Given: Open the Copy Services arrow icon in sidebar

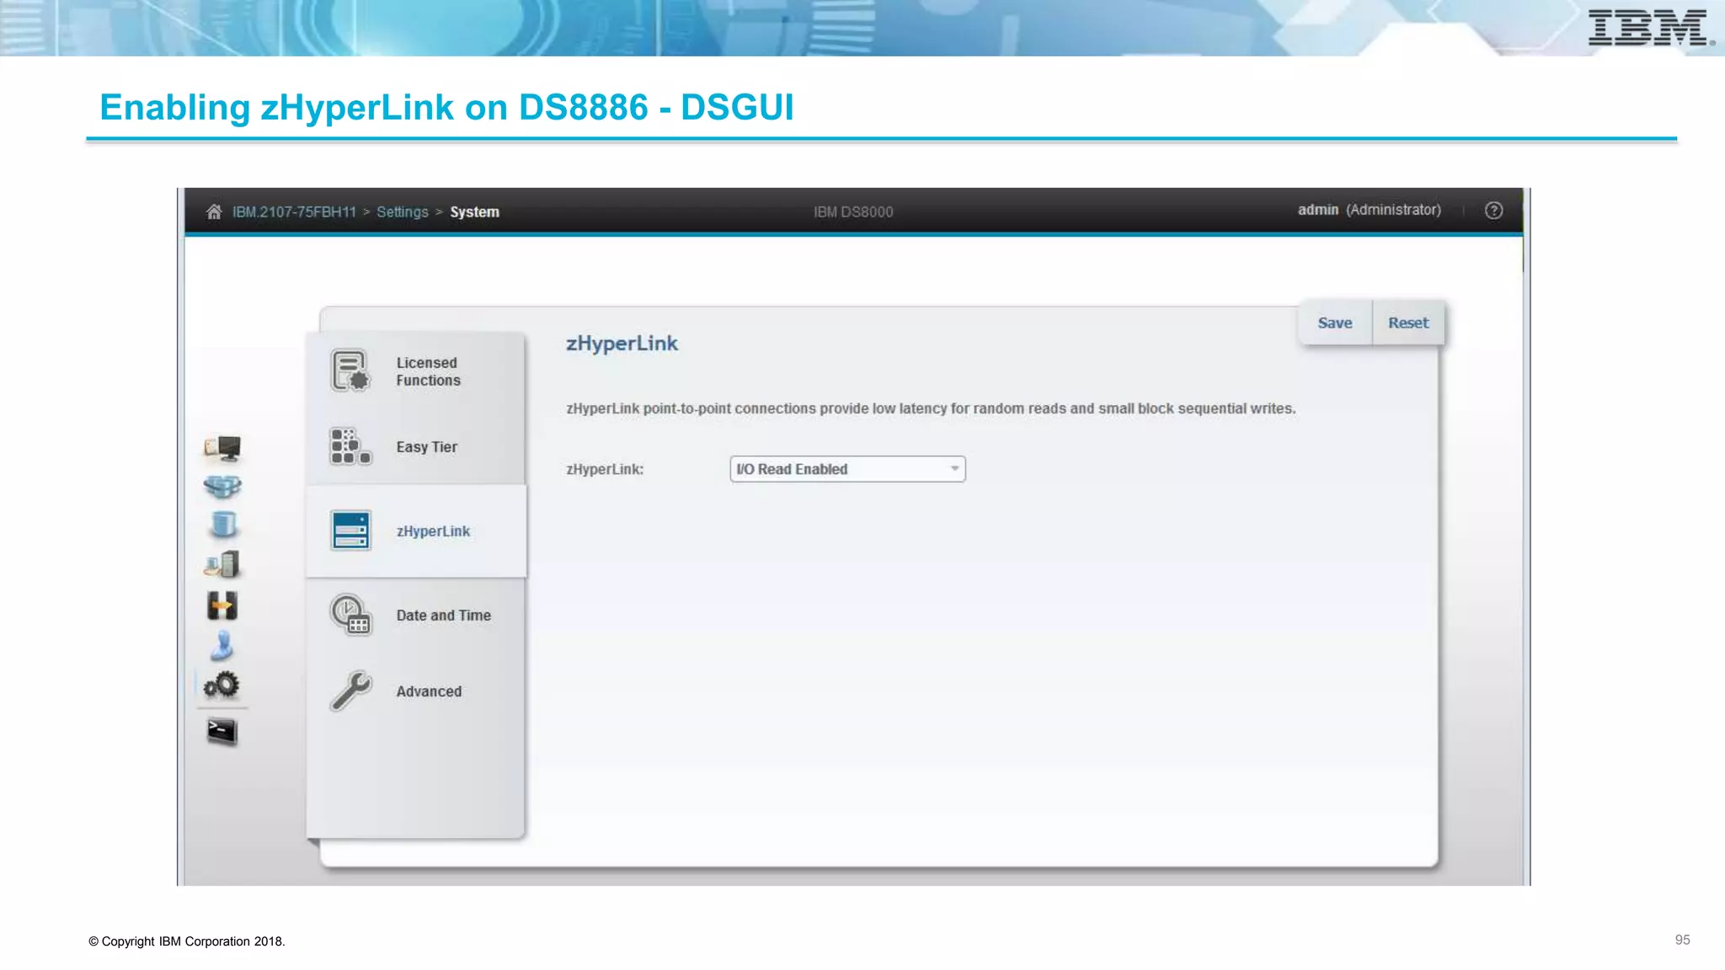Looking at the screenshot, I should point(222,605).
